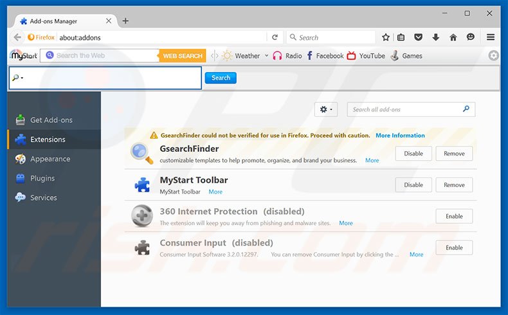Viewport: 508px width, 315px height.
Task: Focus the Firefox Search box
Action: tap(331, 37)
